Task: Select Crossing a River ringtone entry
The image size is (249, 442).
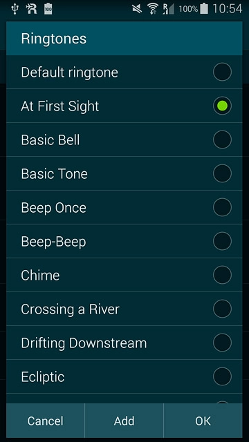Action: tap(124, 309)
